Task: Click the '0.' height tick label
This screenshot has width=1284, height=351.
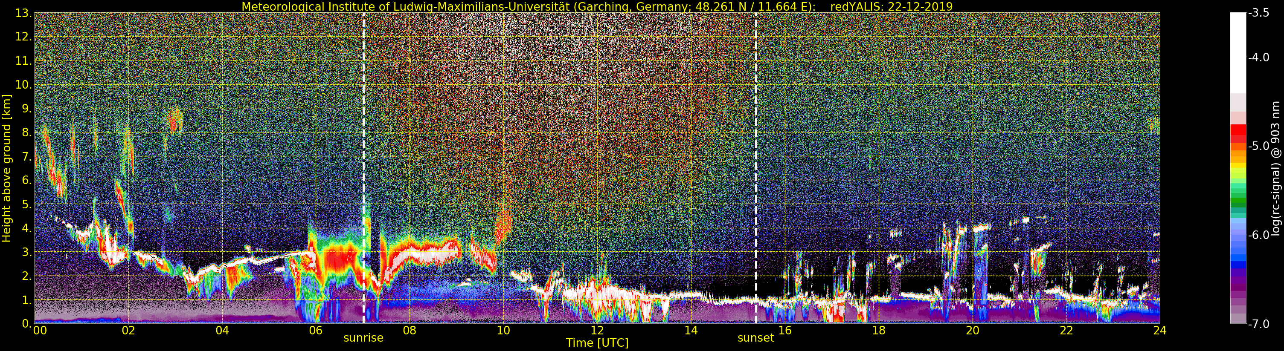Action: pyautogui.click(x=27, y=324)
